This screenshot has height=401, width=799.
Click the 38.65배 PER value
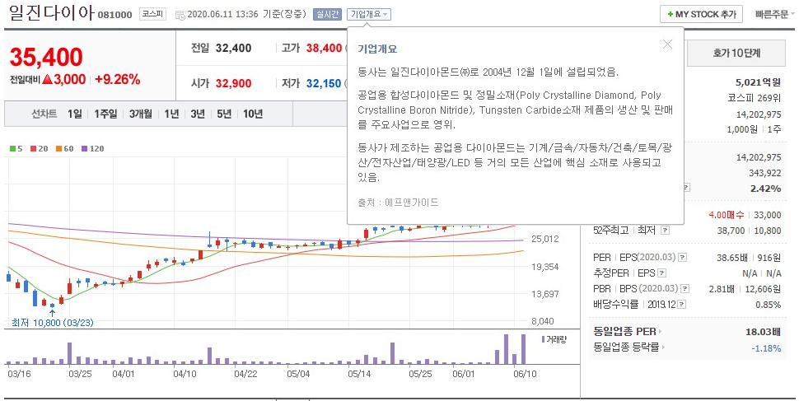733,258
